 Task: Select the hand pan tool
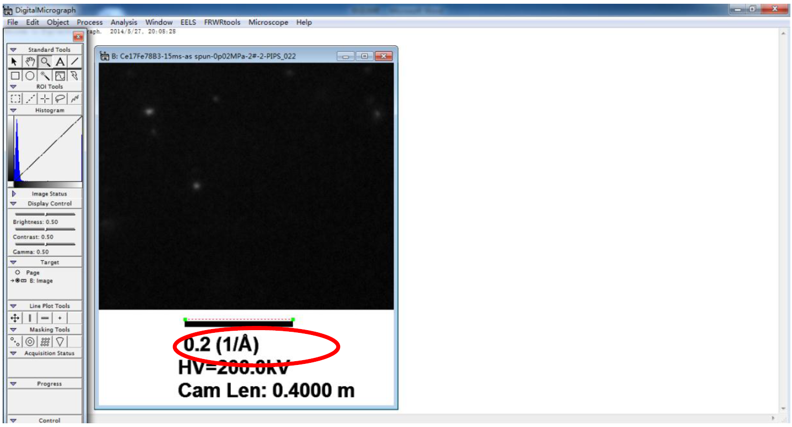click(30, 62)
